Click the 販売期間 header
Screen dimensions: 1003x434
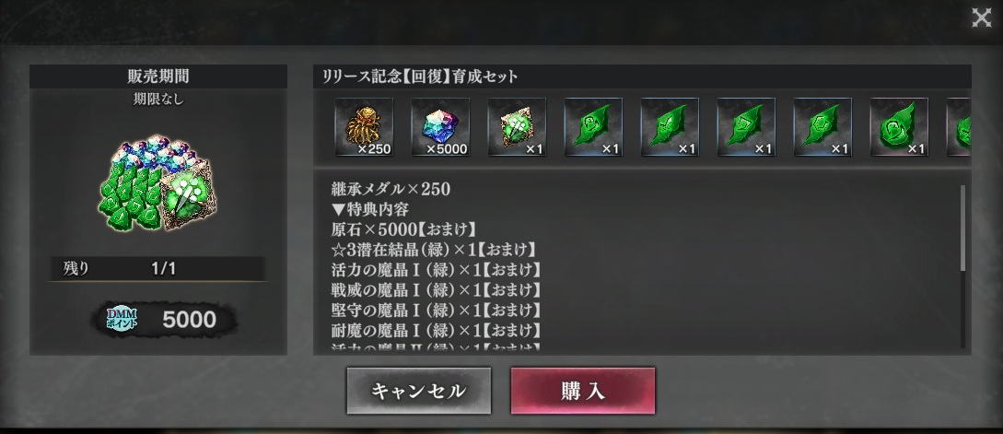point(158,76)
